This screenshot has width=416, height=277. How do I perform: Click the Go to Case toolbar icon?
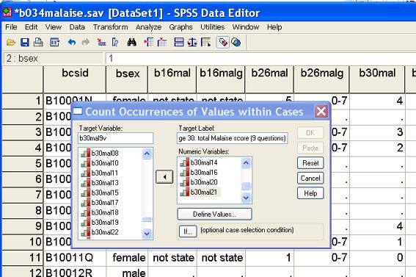click(101, 42)
